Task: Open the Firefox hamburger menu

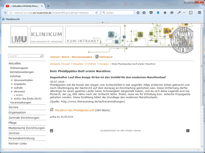Action: point(199,12)
